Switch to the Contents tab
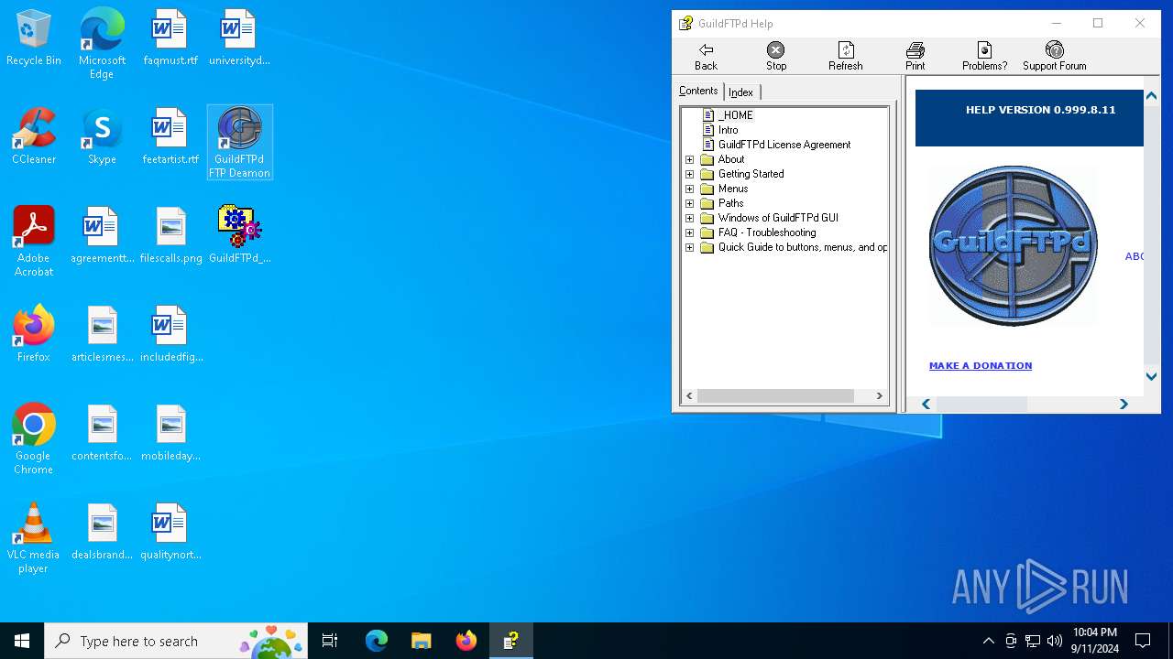1173x659 pixels. (698, 91)
